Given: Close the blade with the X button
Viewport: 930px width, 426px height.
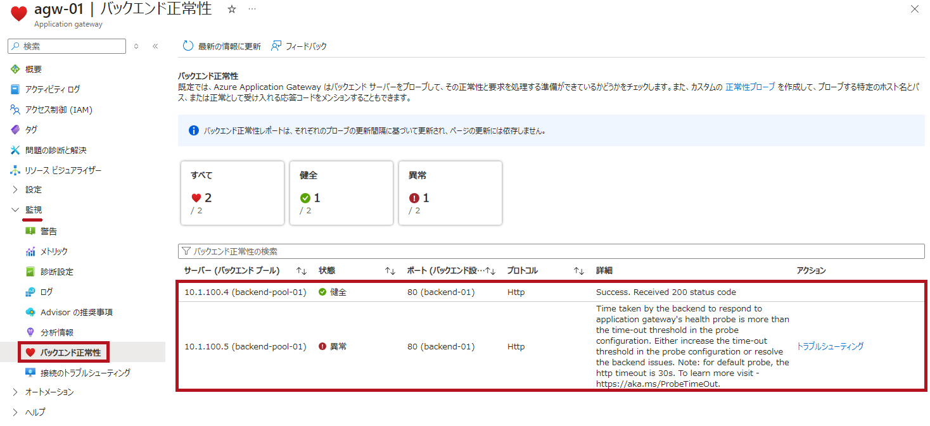Looking at the screenshot, I should [x=914, y=9].
